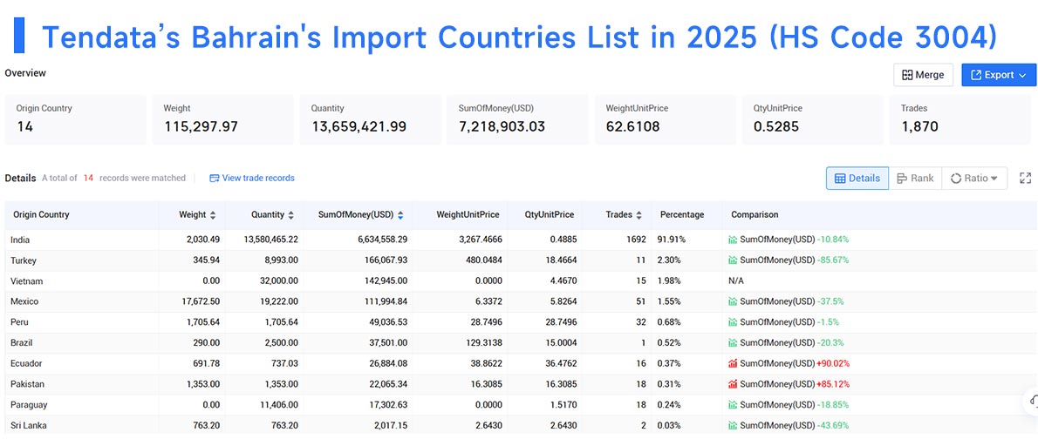1038x446 pixels.
Task: Select the Vietnam row country name
Action: point(26,280)
